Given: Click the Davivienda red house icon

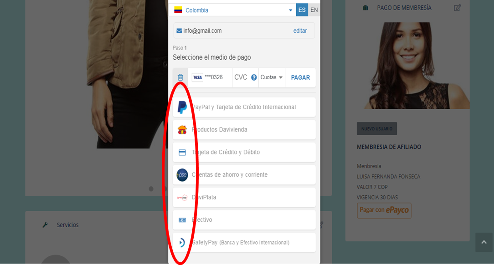Looking at the screenshot, I should coord(182,130).
